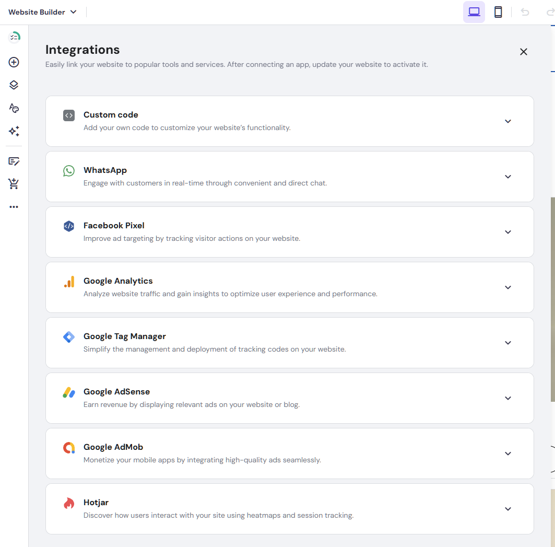Select the Google AdSense title

pos(117,392)
